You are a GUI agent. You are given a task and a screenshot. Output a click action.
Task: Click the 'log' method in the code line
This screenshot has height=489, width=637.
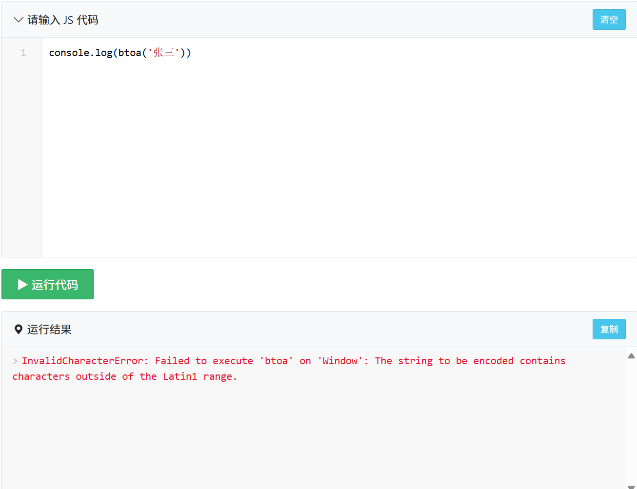pyautogui.click(x=103, y=53)
